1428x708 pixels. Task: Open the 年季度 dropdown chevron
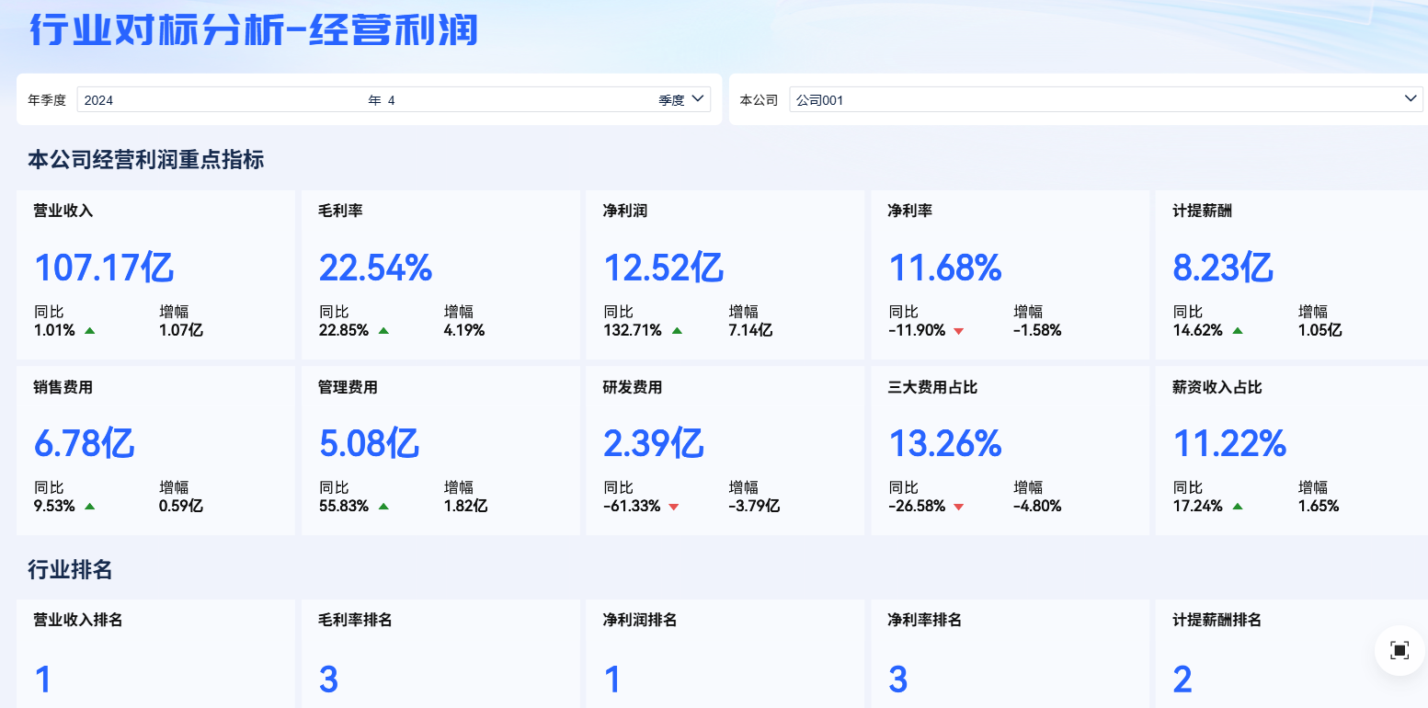click(x=698, y=98)
